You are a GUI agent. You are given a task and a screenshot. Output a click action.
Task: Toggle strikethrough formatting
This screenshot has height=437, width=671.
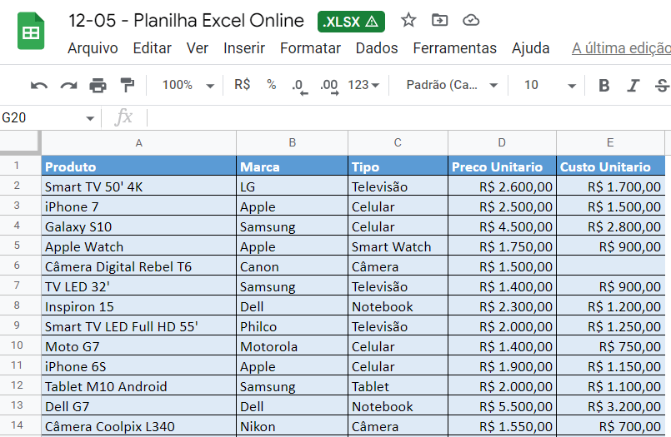pyautogui.click(x=662, y=86)
